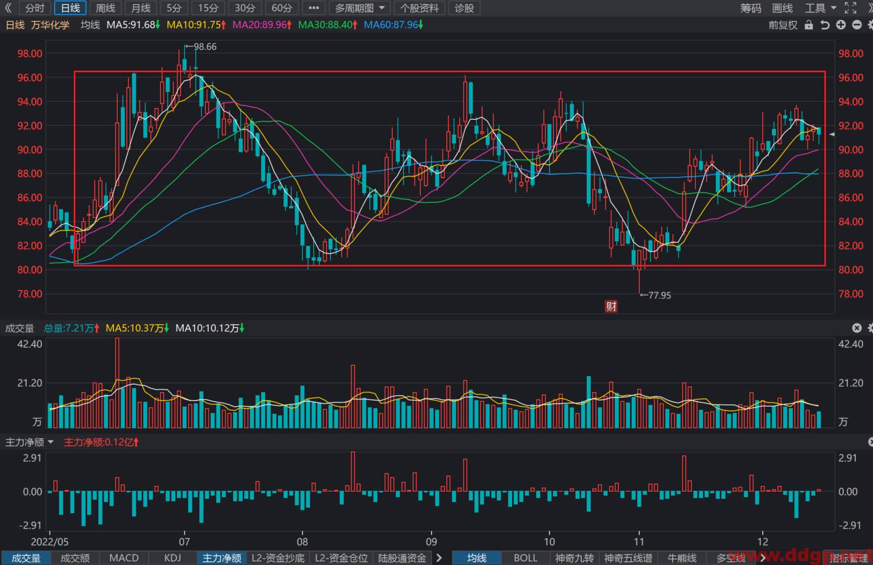Click the 前复权 adjustment toggle
873x565 pixels.
pyautogui.click(x=783, y=25)
